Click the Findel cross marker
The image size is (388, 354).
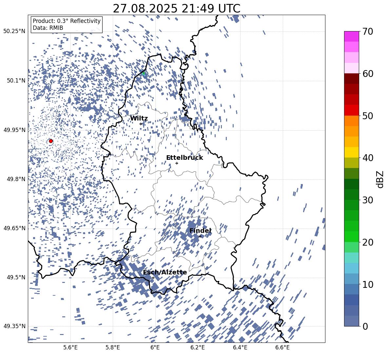[x=200, y=236]
